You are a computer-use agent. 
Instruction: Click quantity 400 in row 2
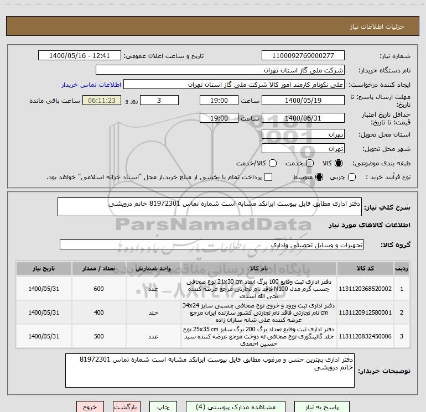pyautogui.click(x=98, y=312)
